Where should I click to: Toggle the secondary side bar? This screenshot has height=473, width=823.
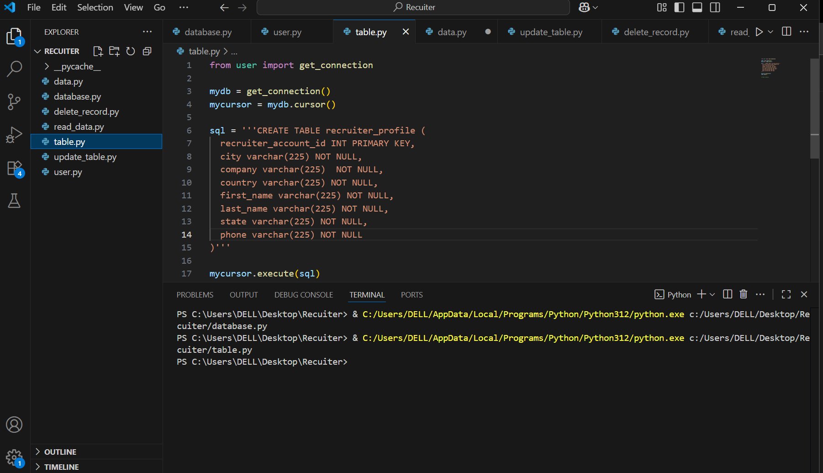(715, 7)
